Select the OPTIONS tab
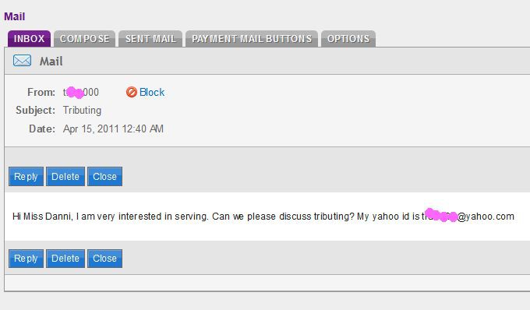Viewport: 530px width, 310px height. [348, 38]
